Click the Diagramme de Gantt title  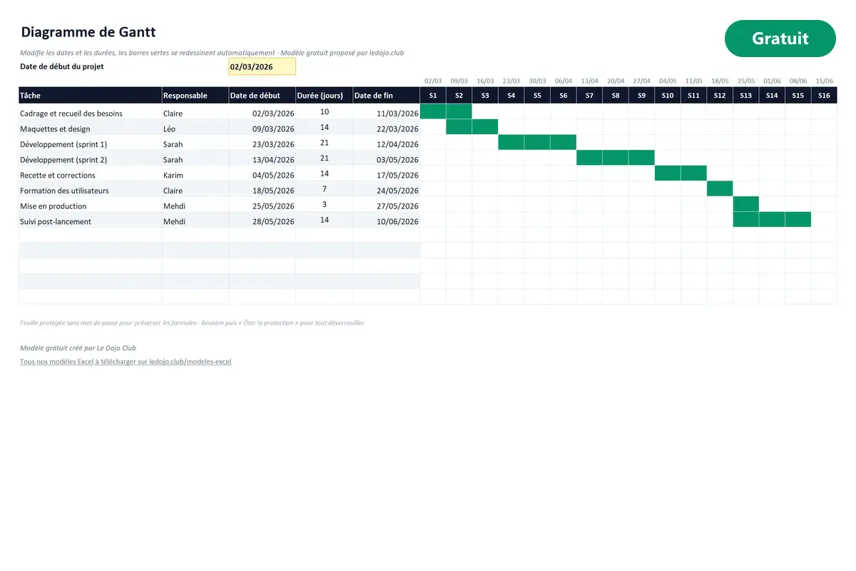pyautogui.click(x=88, y=32)
